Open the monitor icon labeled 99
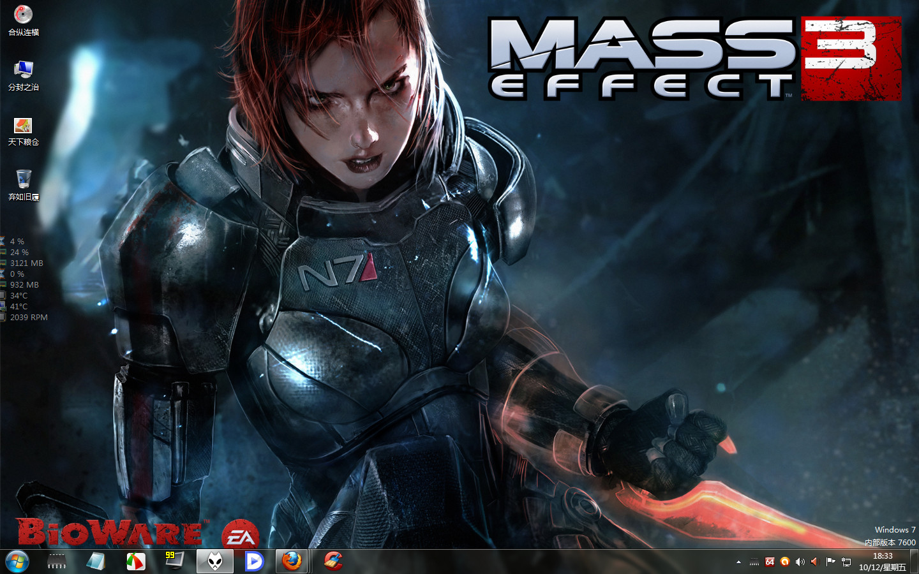This screenshot has width=919, height=574. point(174,561)
